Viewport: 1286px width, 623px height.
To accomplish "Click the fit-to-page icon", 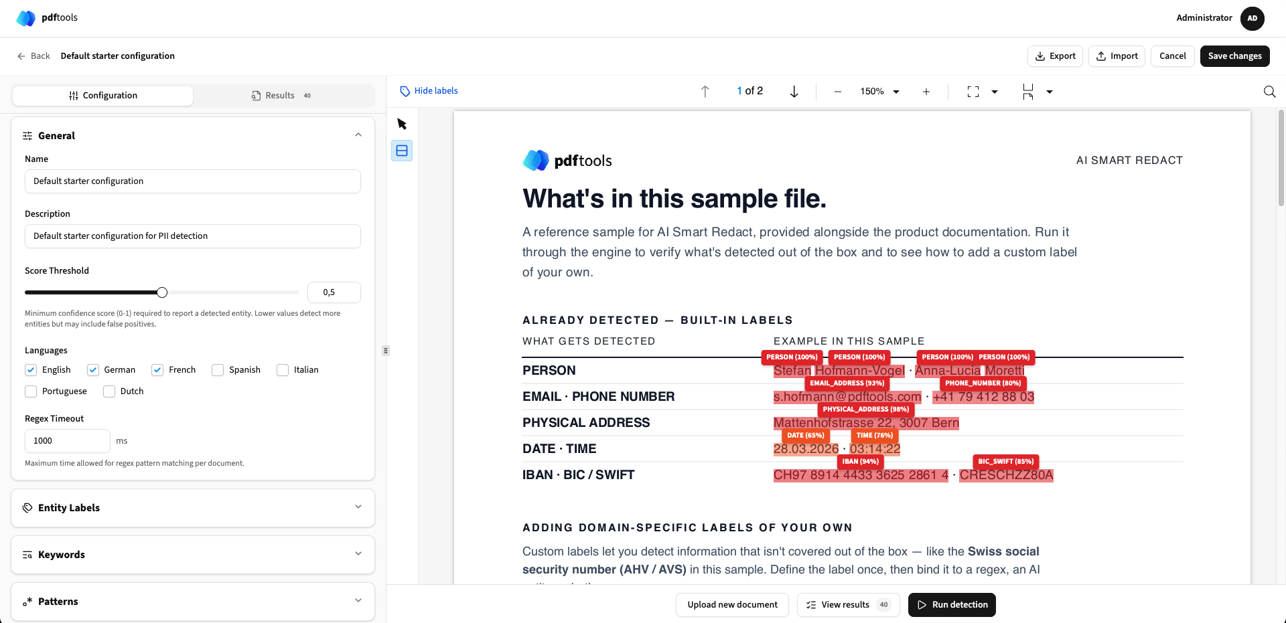I will click(x=973, y=92).
